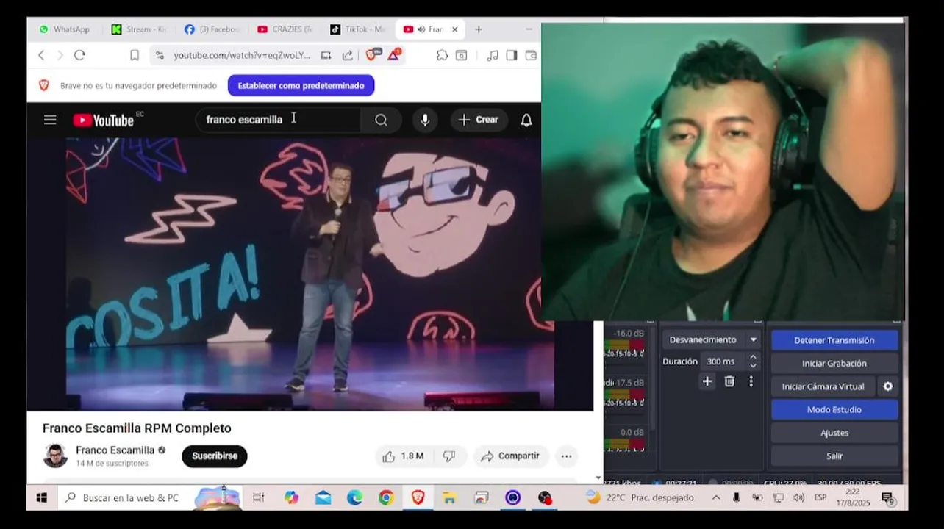Click the Franco Escamilla channel name link
This screenshot has width=944, height=529.
point(115,450)
